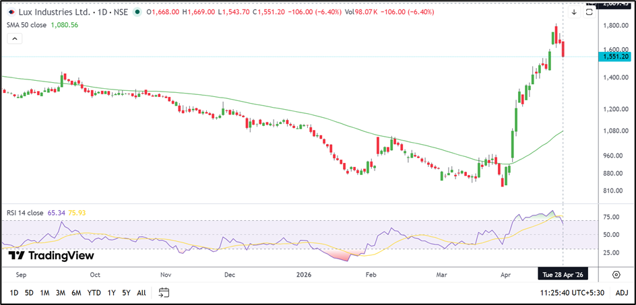Choose the YTD time range

click(94, 292)
